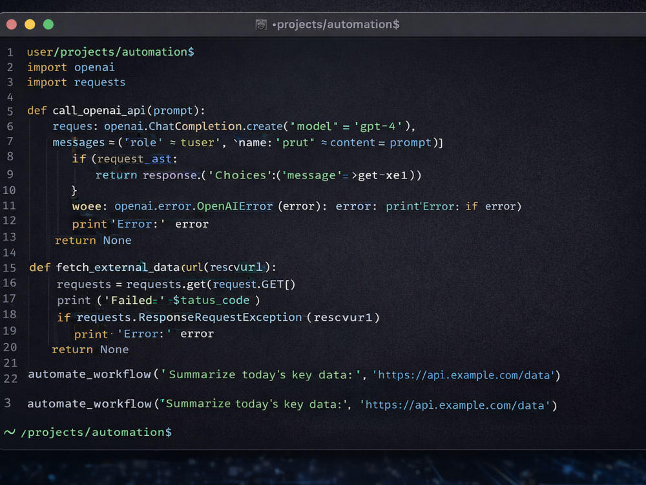This screenshot has height=485, width=646.
Task: Click 'fetch_external_data' function name
Action: click(118, 268)
